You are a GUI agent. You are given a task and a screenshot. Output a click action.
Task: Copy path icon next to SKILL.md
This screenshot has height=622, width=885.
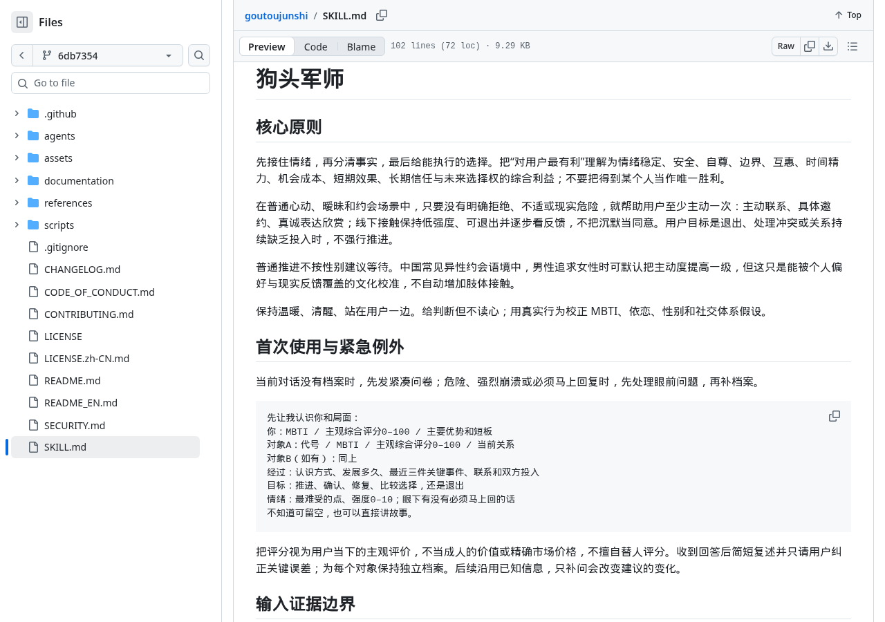click(382, 15)
